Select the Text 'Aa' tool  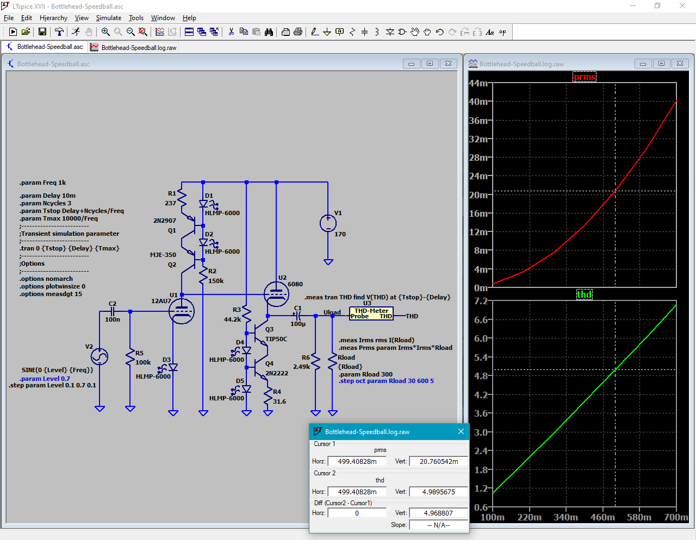[x=490, y=32]
